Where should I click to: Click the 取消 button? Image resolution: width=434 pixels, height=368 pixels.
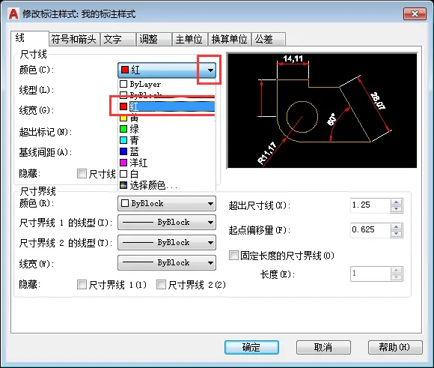click(323, 348)
